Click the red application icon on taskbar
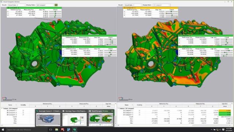 [63, 129]
